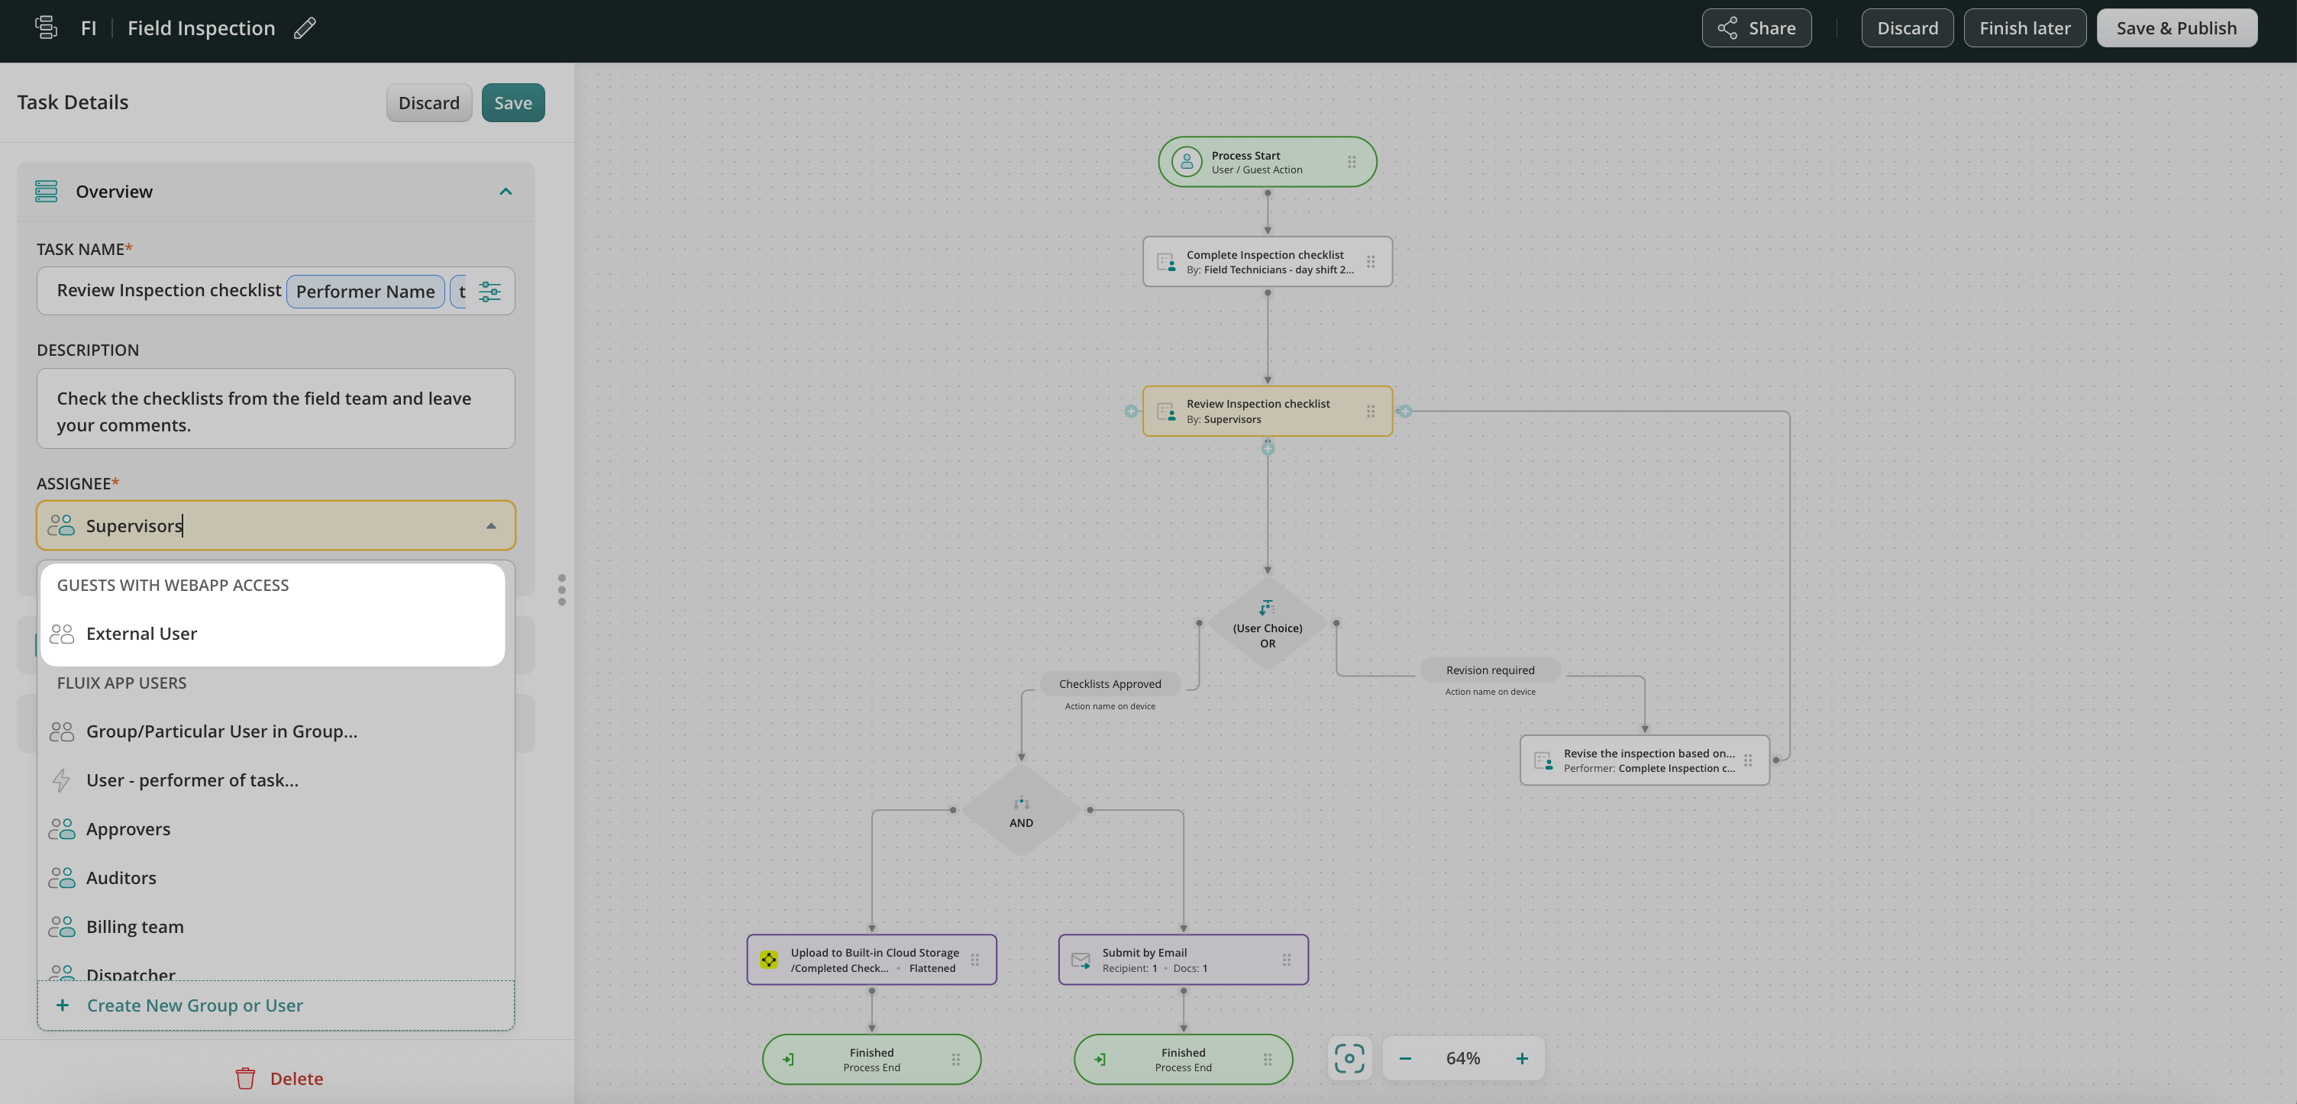This screenshot has width=2297, height=1104.
Task: Click the Share button
Action: pyautogui.click(x=1756, y=27)
